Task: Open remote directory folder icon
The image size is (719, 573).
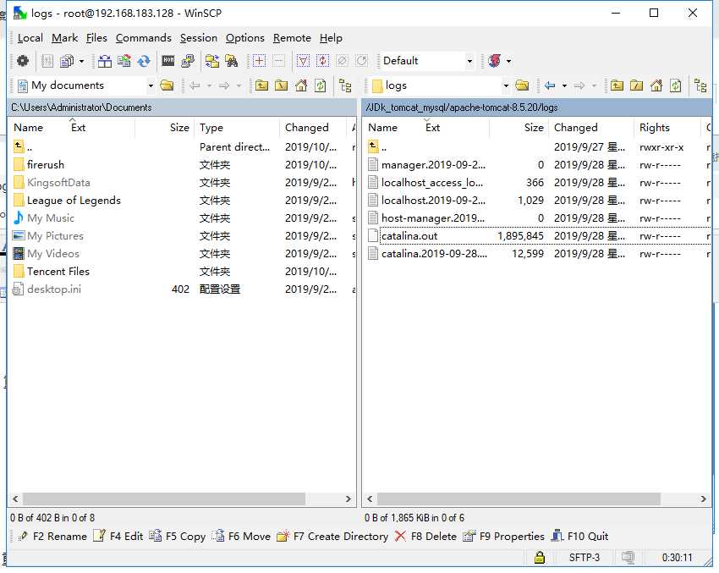Action: [522, 85]
